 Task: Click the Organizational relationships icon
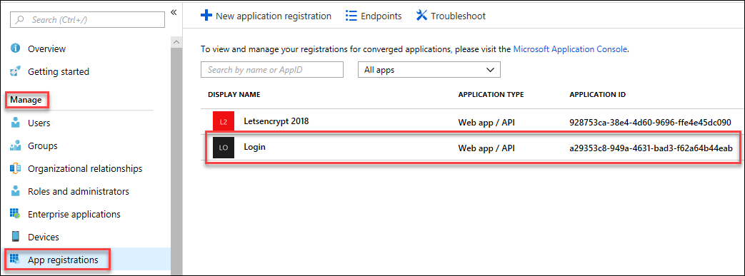(16, 168)
